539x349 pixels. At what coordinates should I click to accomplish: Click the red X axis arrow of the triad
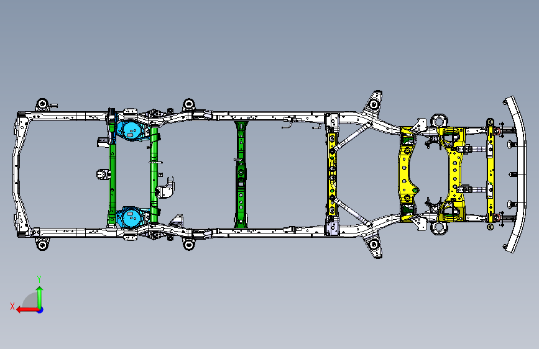27,310
